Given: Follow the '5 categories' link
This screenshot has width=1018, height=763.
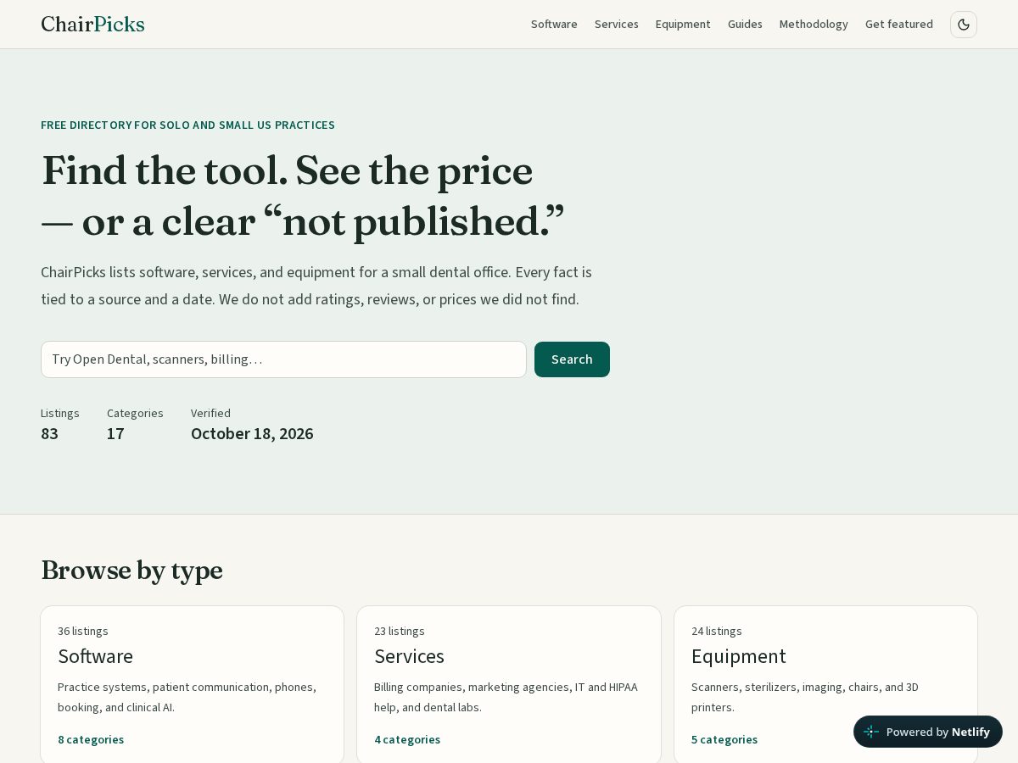Looking at the screenshot, I should pos(724,739).
